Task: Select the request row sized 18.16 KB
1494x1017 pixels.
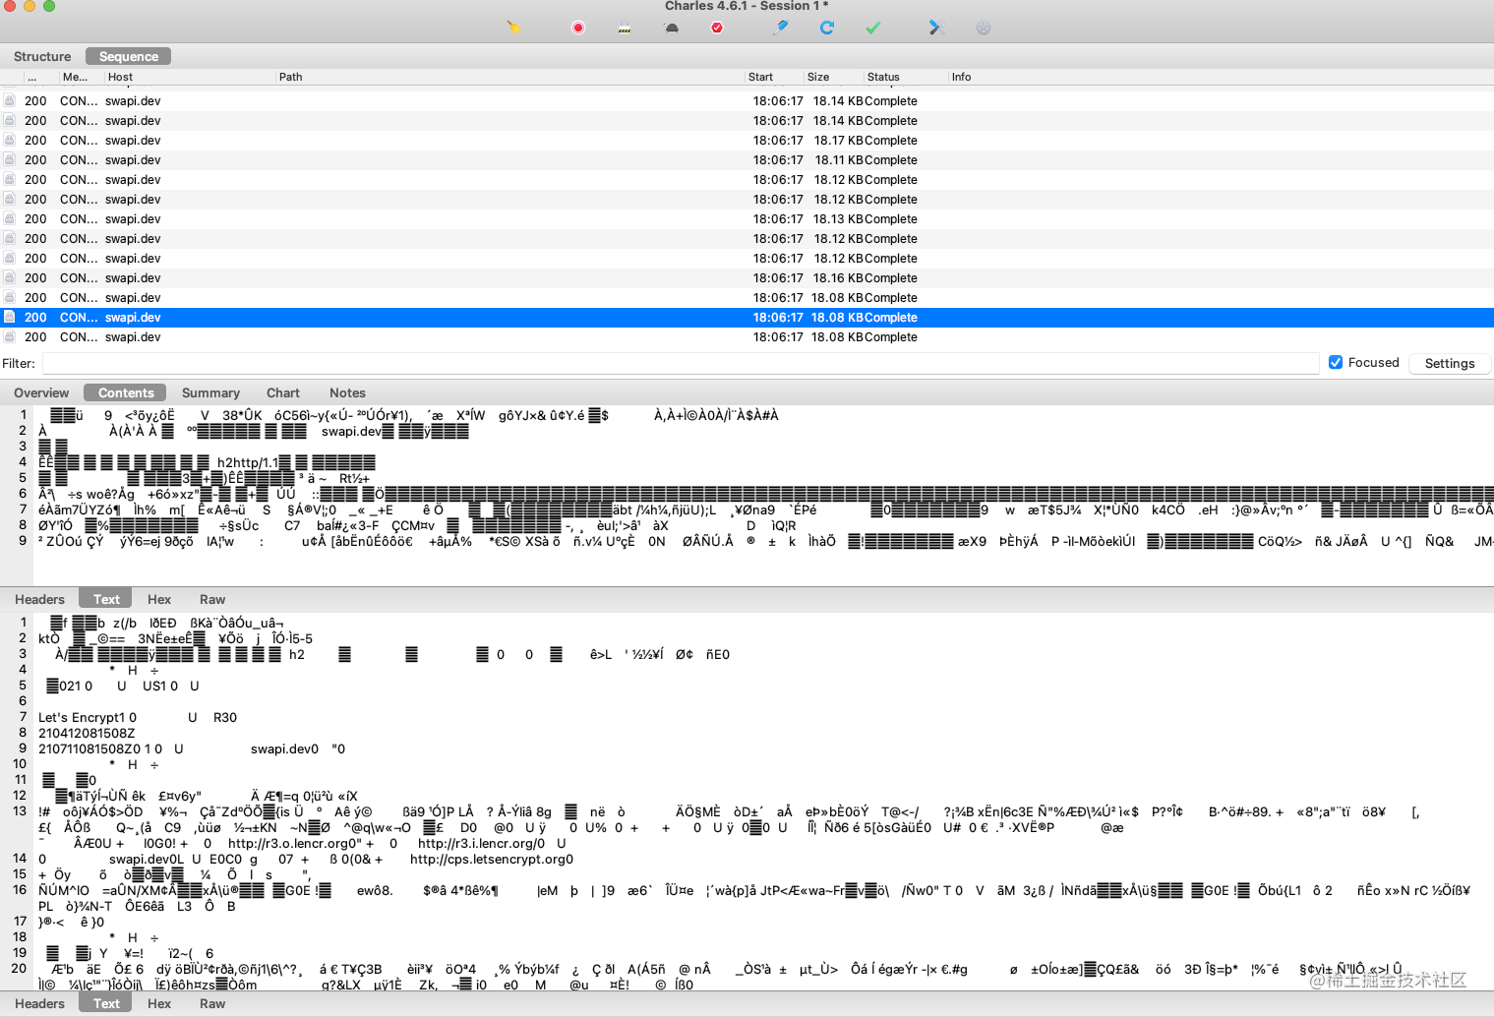Action: click(x=747, y=277)
